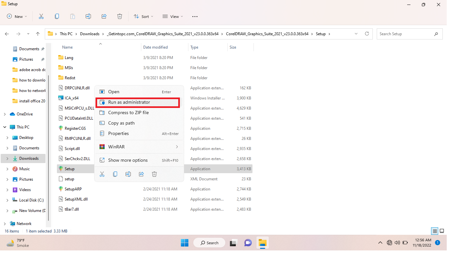The image size is (450, 255).
Task: Click the volume speaker tray icon
Action: pyautogui.click(x=397, y=243)
